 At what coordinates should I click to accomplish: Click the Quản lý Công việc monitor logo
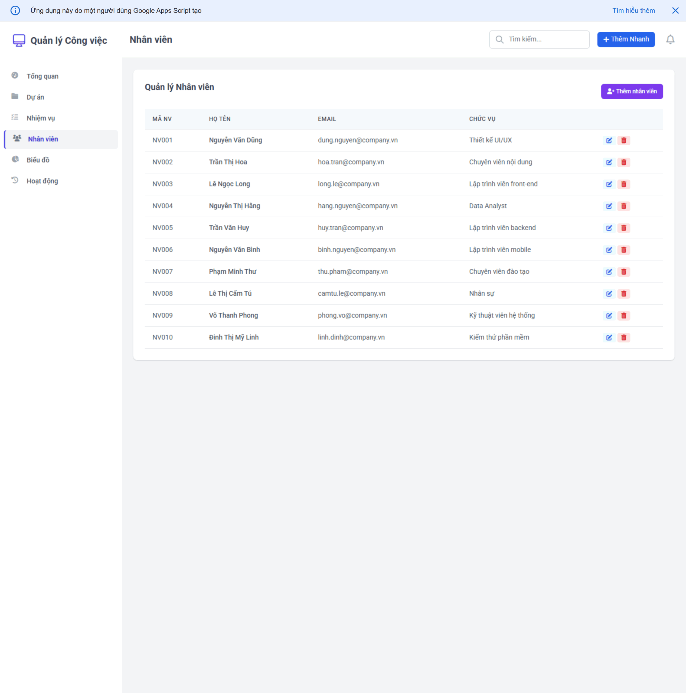[x=19, y=40]
